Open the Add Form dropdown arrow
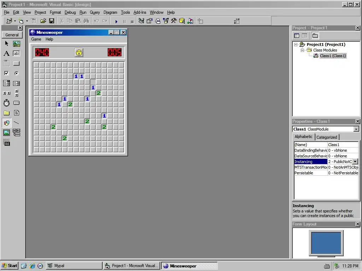The width and height of the screenshot is (362, 271). 27,21
